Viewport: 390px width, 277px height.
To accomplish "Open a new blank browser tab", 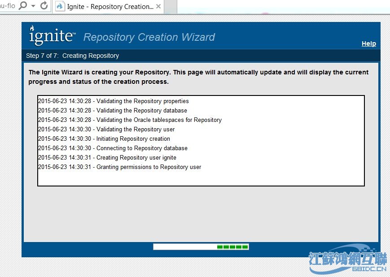I will pos(171,7).
